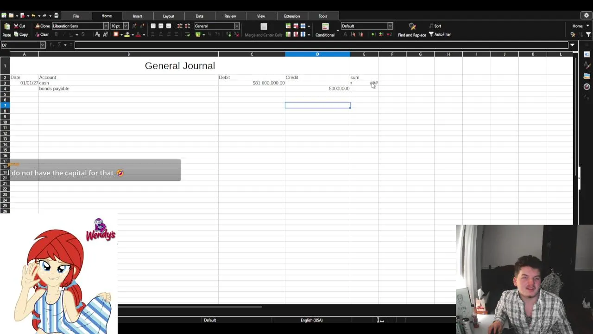593x334 pixels.
Task: Open the number format General dropdown
Action: pyautogui.click(x=237, y=26)
